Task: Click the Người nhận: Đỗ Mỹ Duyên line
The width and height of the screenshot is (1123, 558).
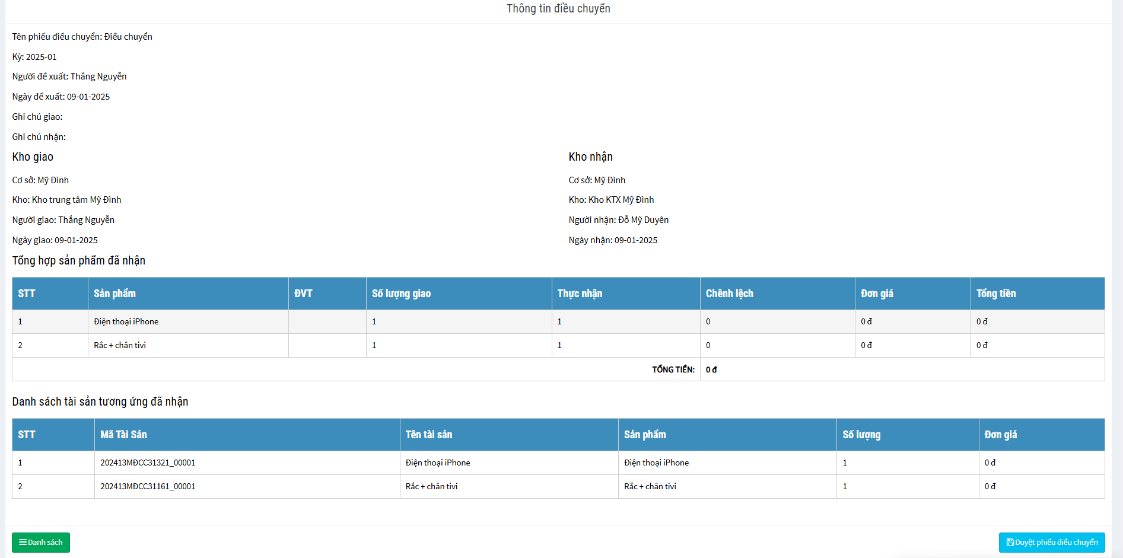Action: 618,220
